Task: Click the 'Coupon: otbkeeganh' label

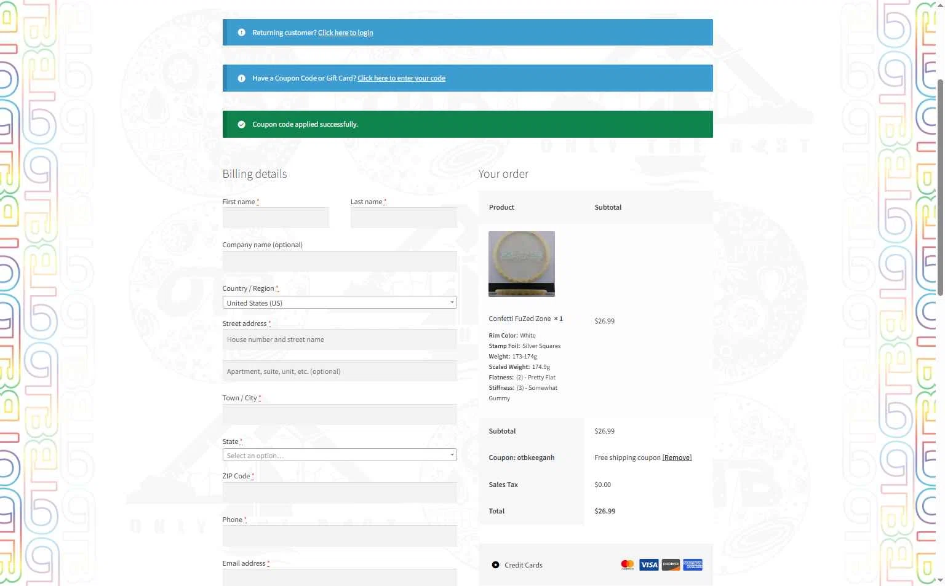Action: point(522,457)
